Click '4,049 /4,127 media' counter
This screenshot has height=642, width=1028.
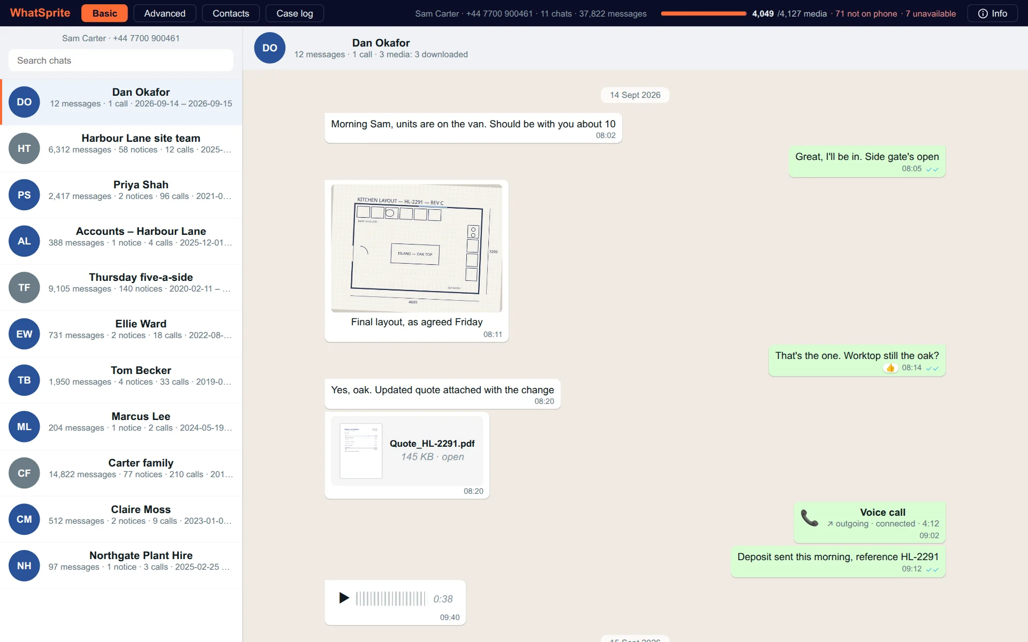(x=789, y=14)
